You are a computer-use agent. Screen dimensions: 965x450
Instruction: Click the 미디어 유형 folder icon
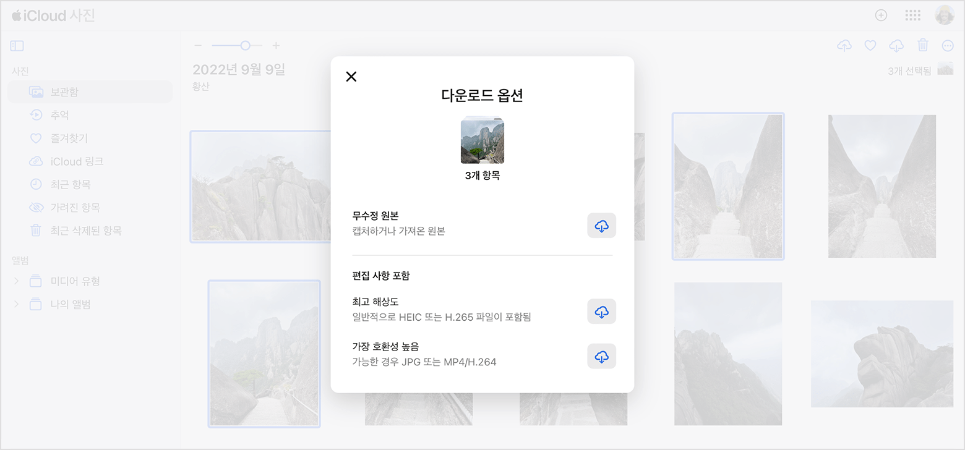pos(36,281)
